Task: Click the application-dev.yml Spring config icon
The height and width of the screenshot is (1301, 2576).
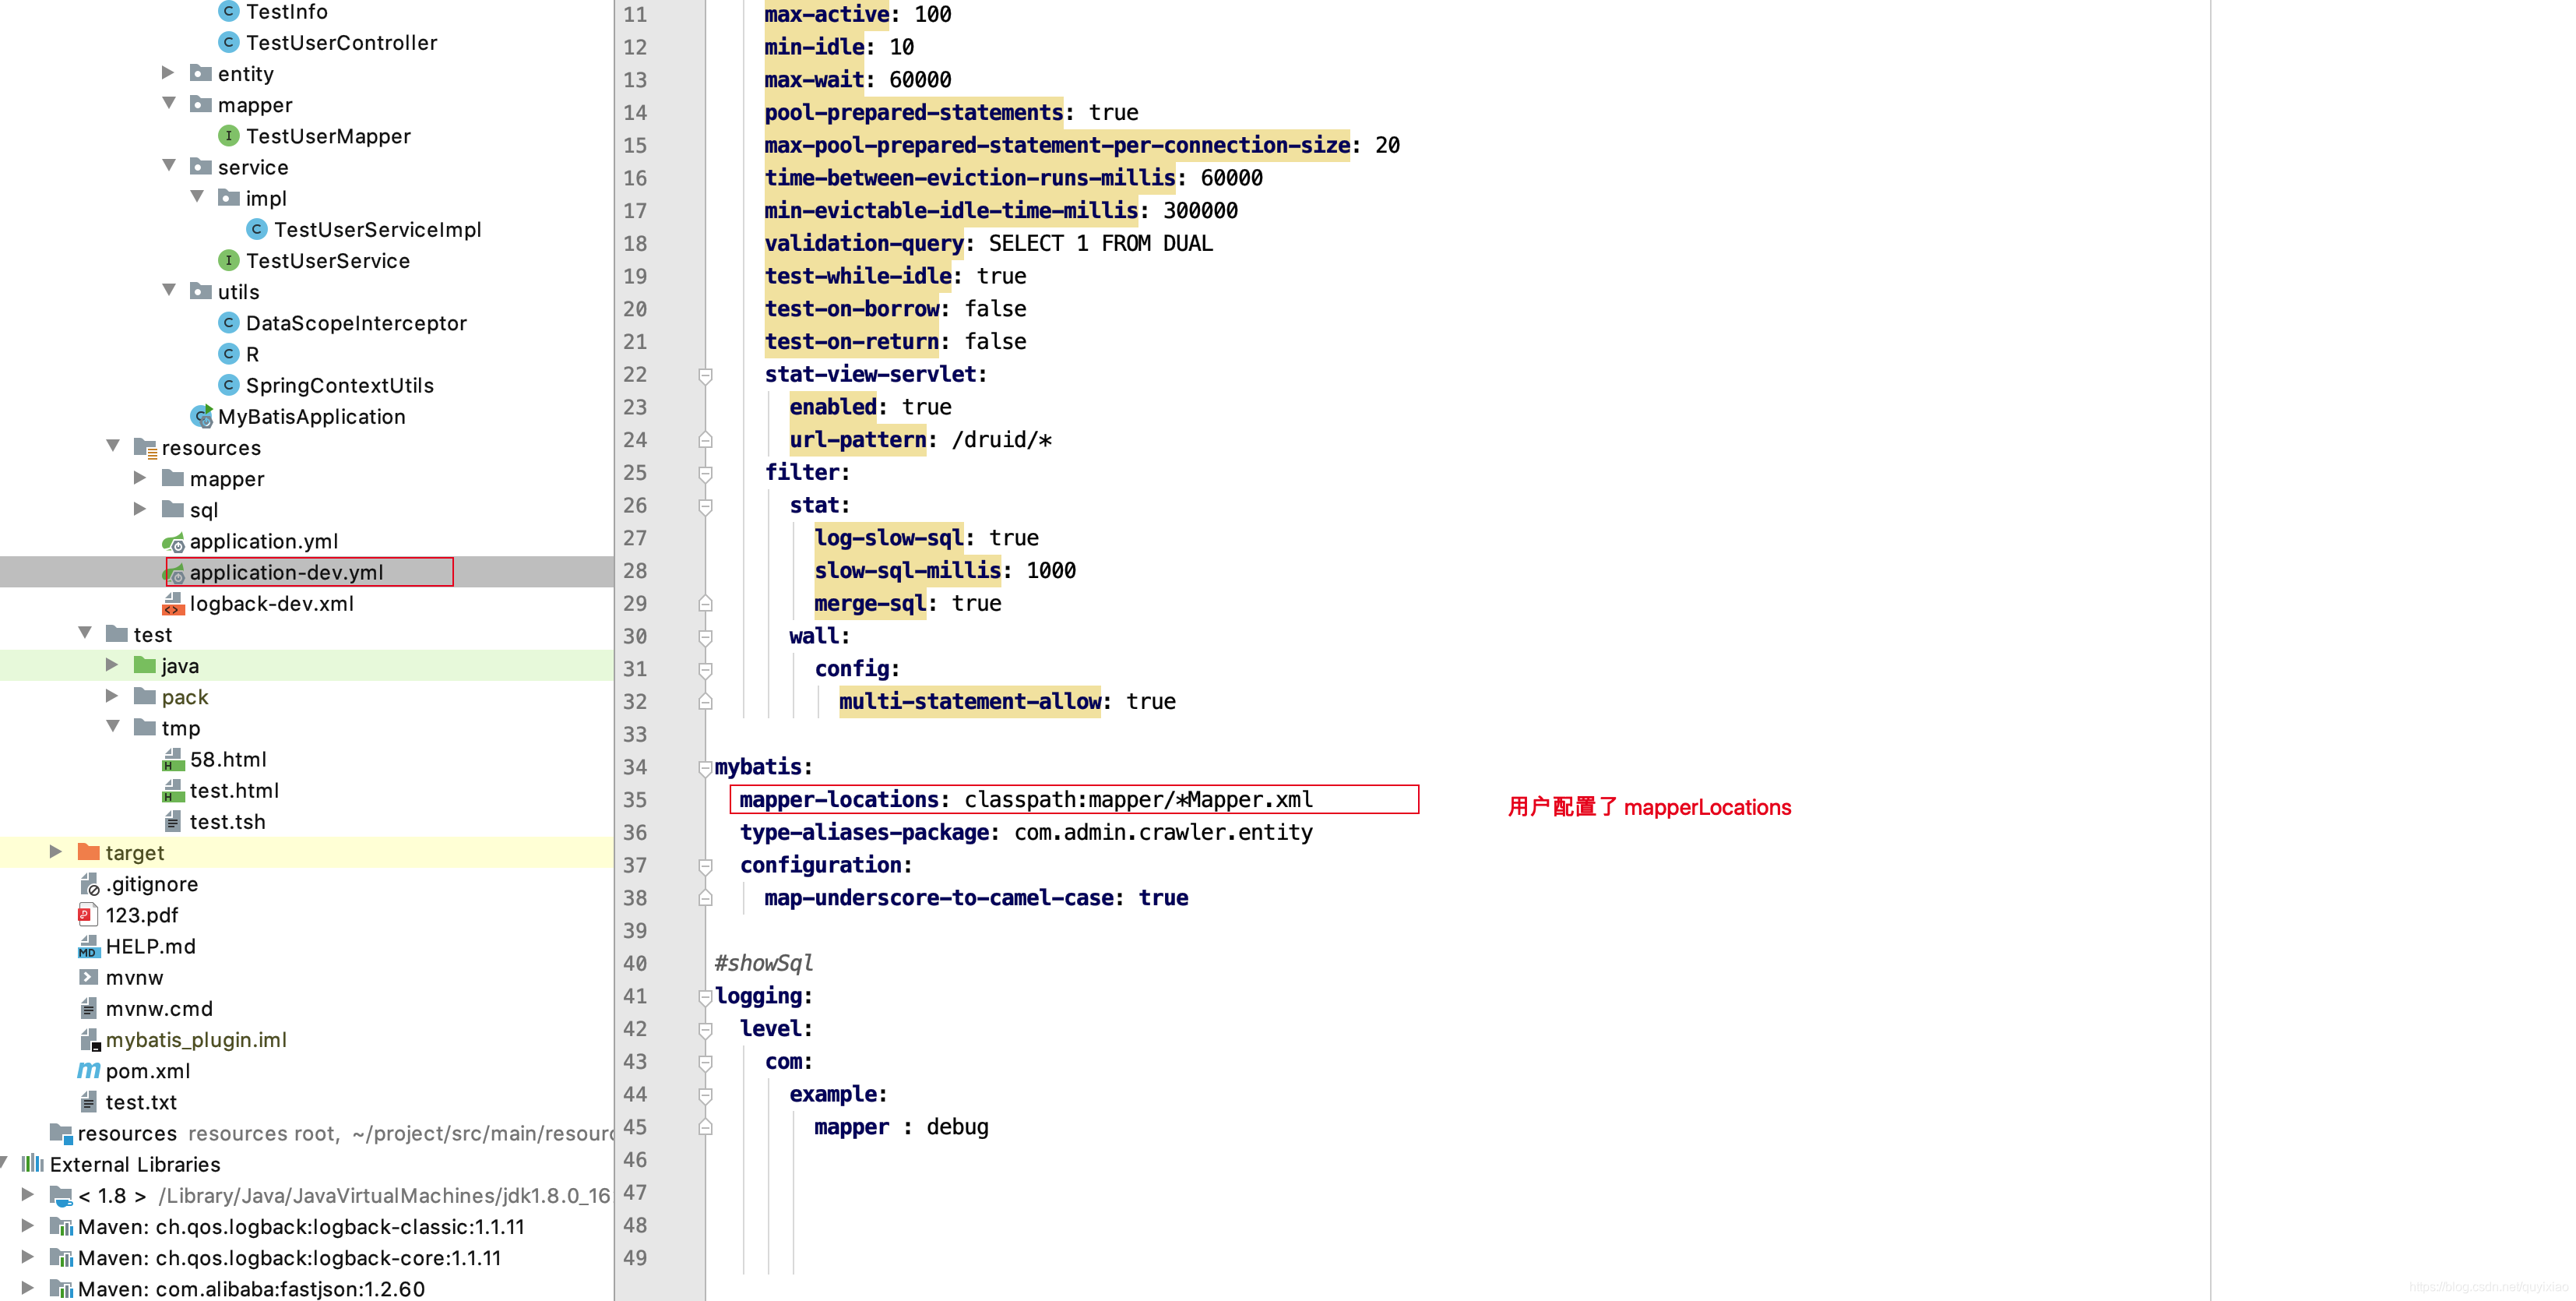Action: point(173,573)
